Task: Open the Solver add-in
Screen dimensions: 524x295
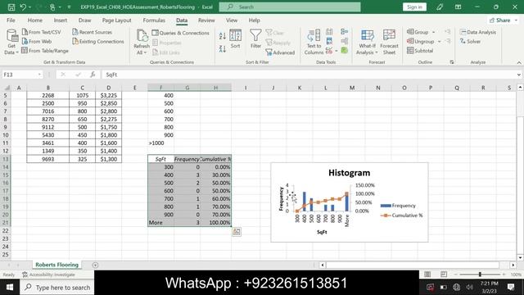Action: (x=470, y=42)
